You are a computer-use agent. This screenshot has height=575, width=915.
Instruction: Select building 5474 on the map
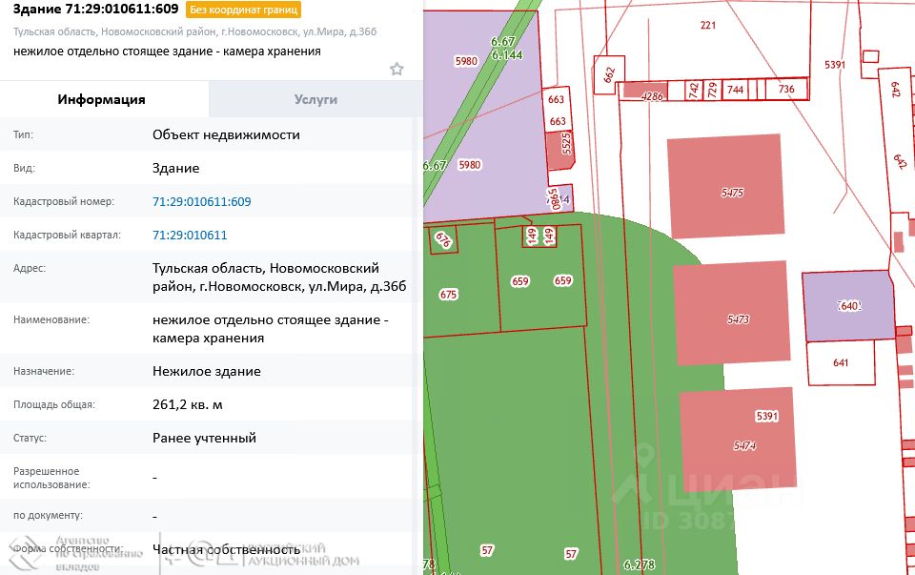738,441
